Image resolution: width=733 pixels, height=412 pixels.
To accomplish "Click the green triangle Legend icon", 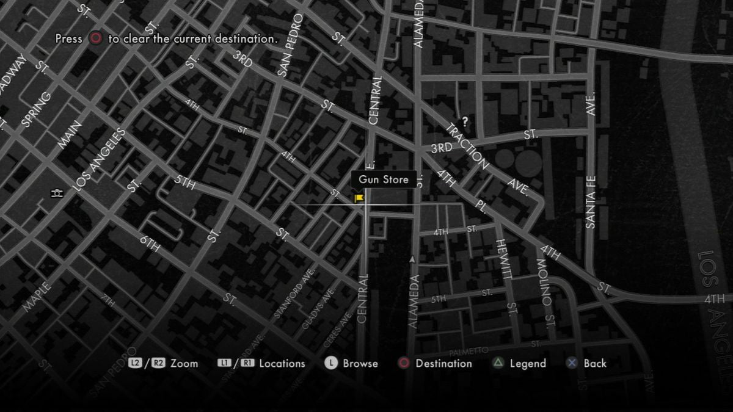I will pyautogui.click(x=498, y=363).
